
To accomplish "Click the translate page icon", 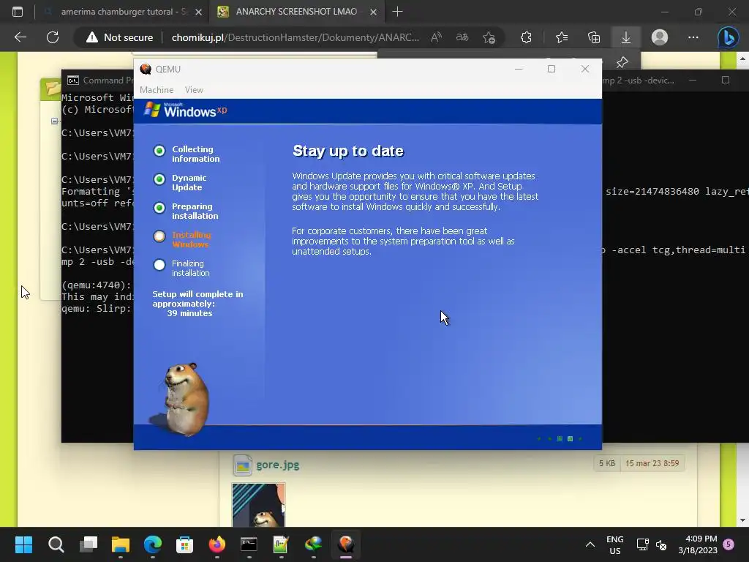I will 462,37.
